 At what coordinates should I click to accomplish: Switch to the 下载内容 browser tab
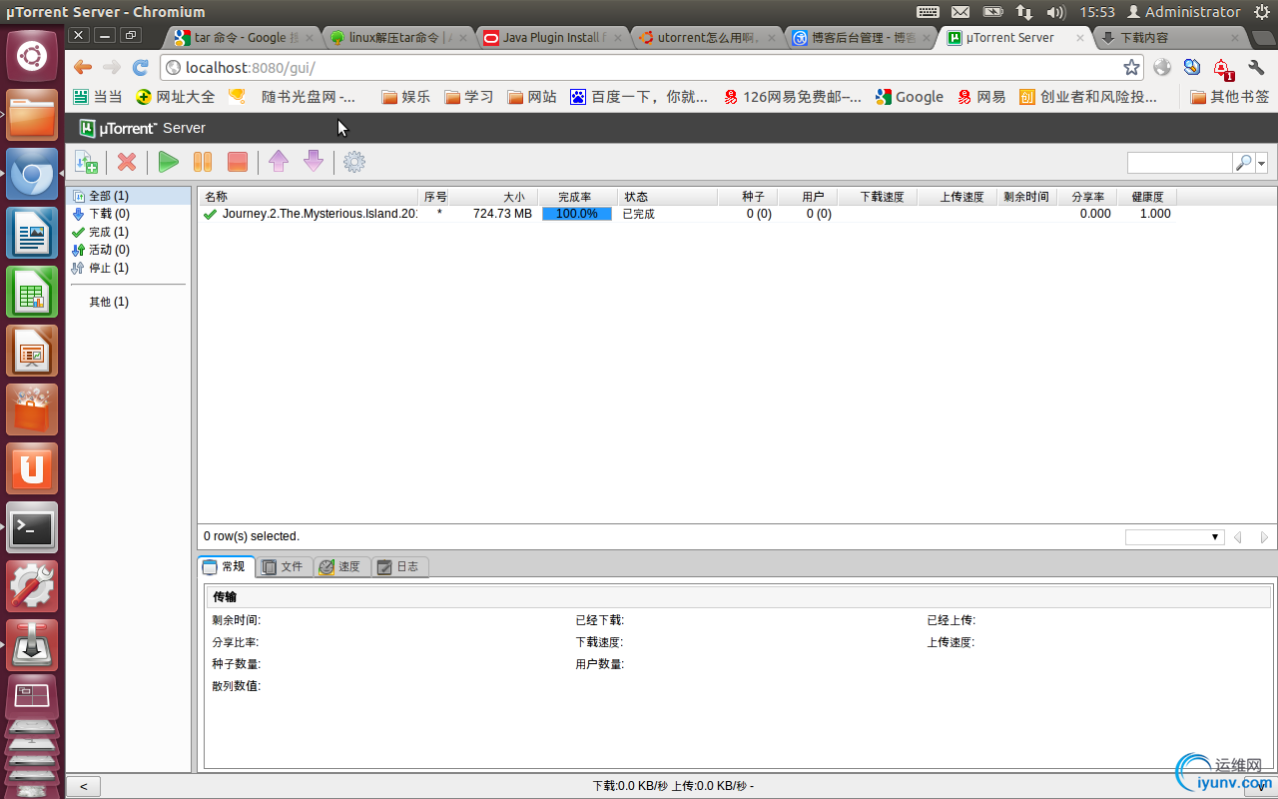(1170, 37)
